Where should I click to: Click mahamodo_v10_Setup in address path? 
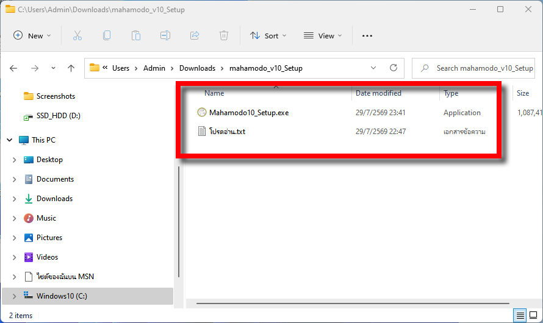(266, 68)
